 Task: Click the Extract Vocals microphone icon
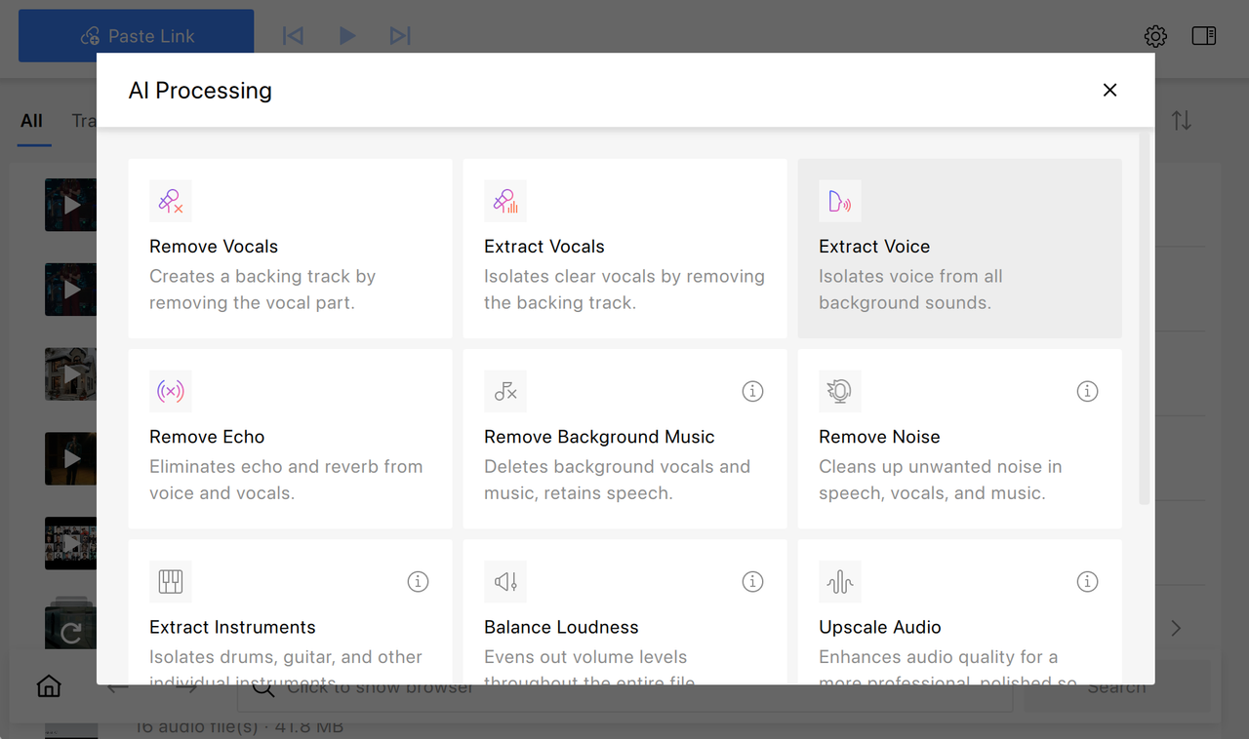[x=505, y=201]
